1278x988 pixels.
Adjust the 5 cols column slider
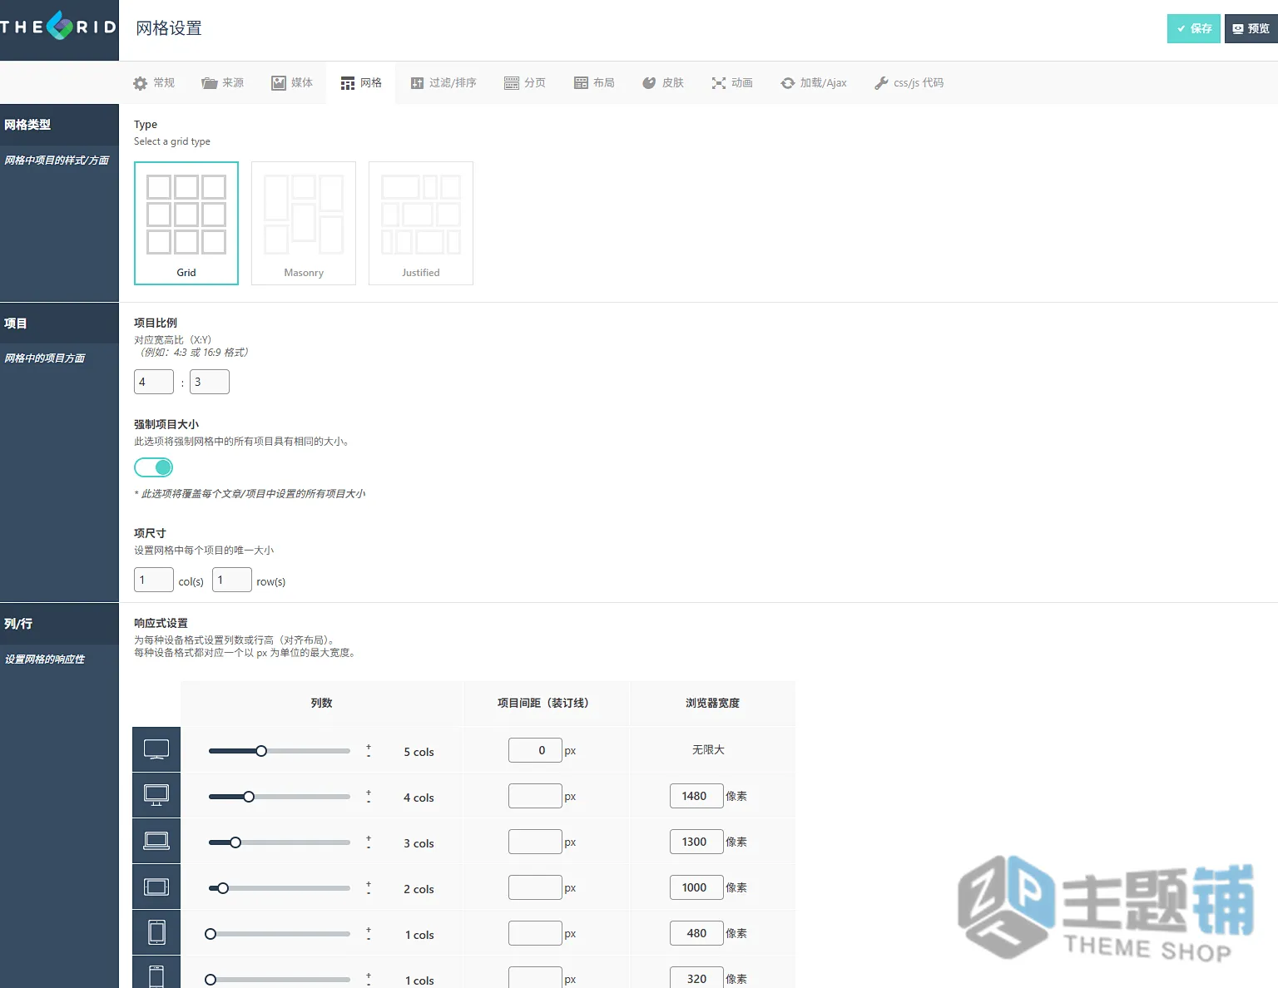pos(280,751)
